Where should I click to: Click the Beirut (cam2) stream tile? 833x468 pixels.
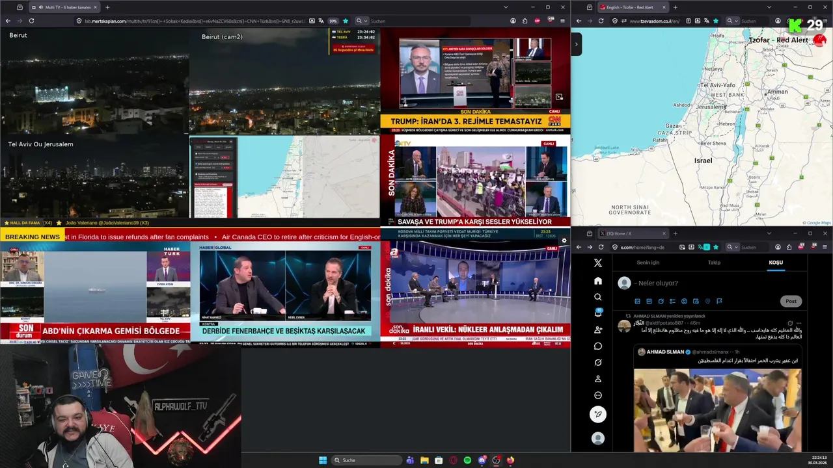[x=284, y=81]
